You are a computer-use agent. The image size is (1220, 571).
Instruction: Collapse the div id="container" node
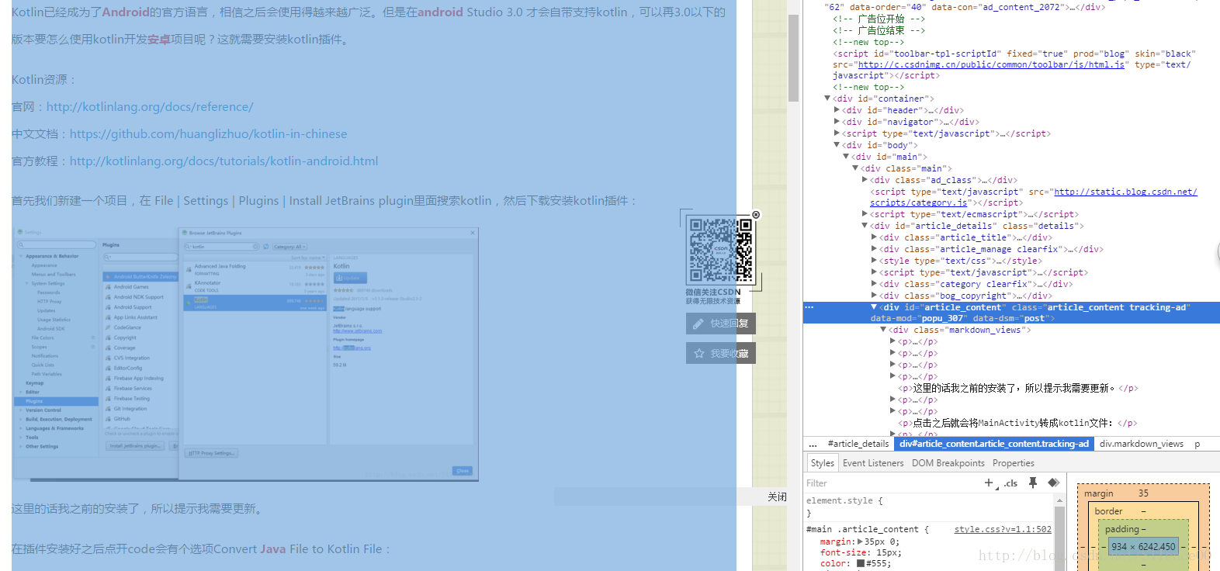pos(827,99)
